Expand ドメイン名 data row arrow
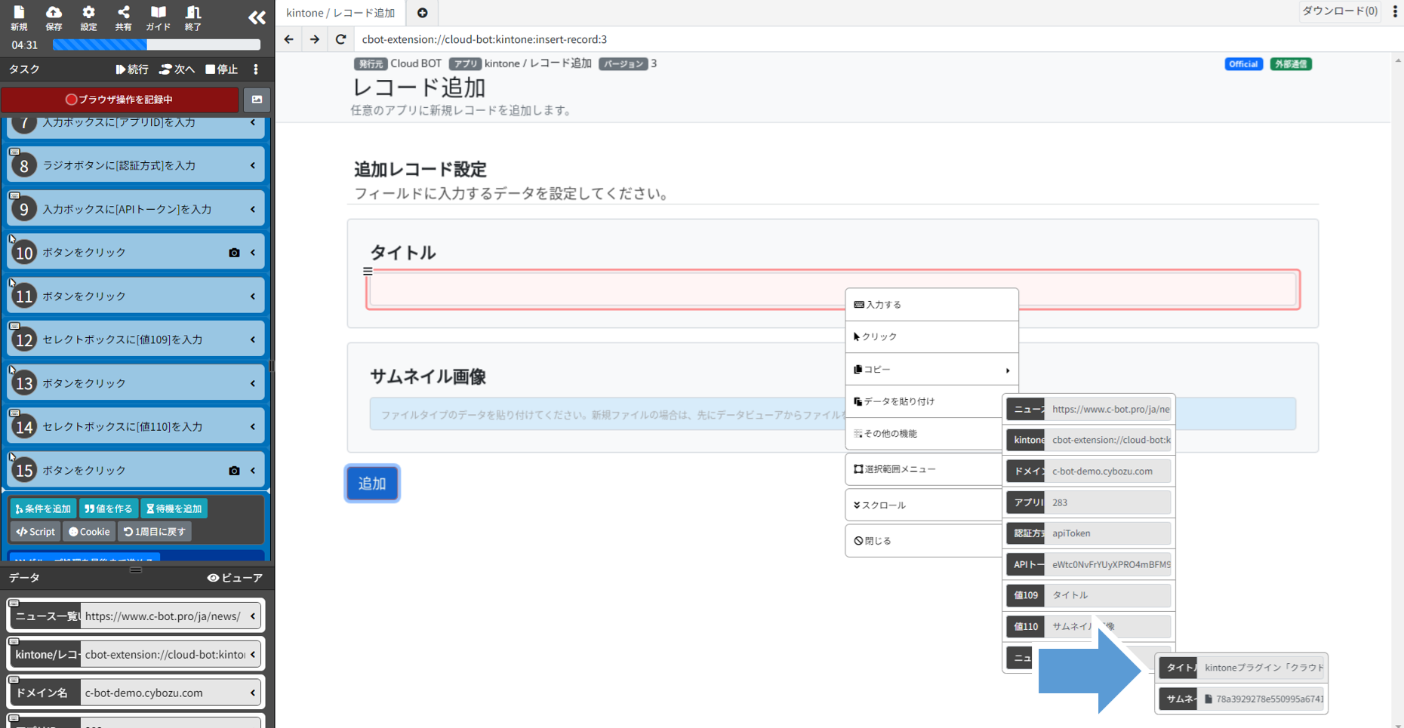 coord(253,693)
